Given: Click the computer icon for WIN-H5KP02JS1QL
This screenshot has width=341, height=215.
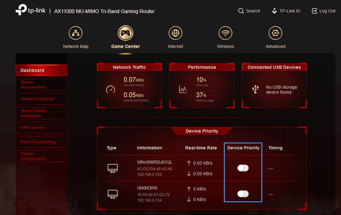Looking at the screenshot, I should click(x=113, y=168).
